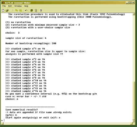Open the Window menu
The width and height of the screenshot is (137, 127).
click(x=18, y=6)
